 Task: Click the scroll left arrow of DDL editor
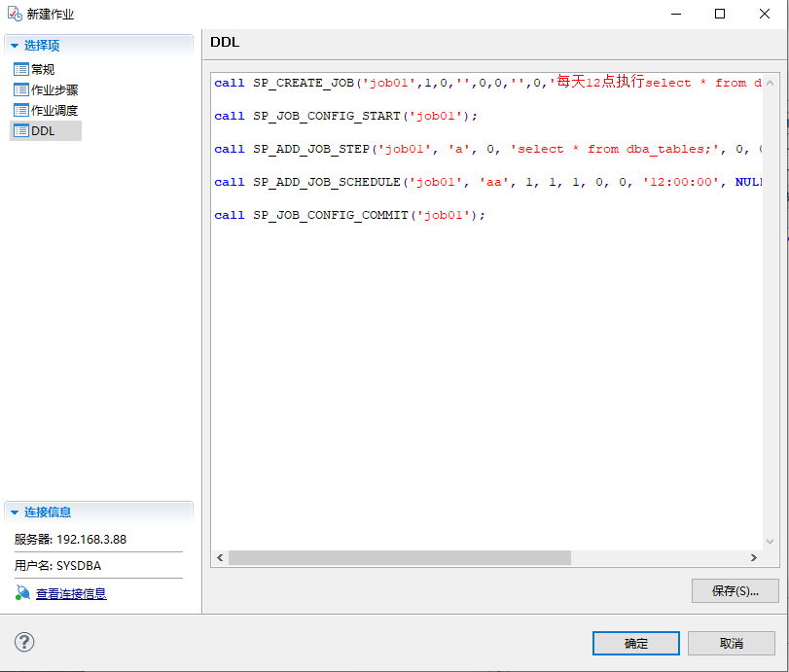pyautogui.click(x=220, y=557)
